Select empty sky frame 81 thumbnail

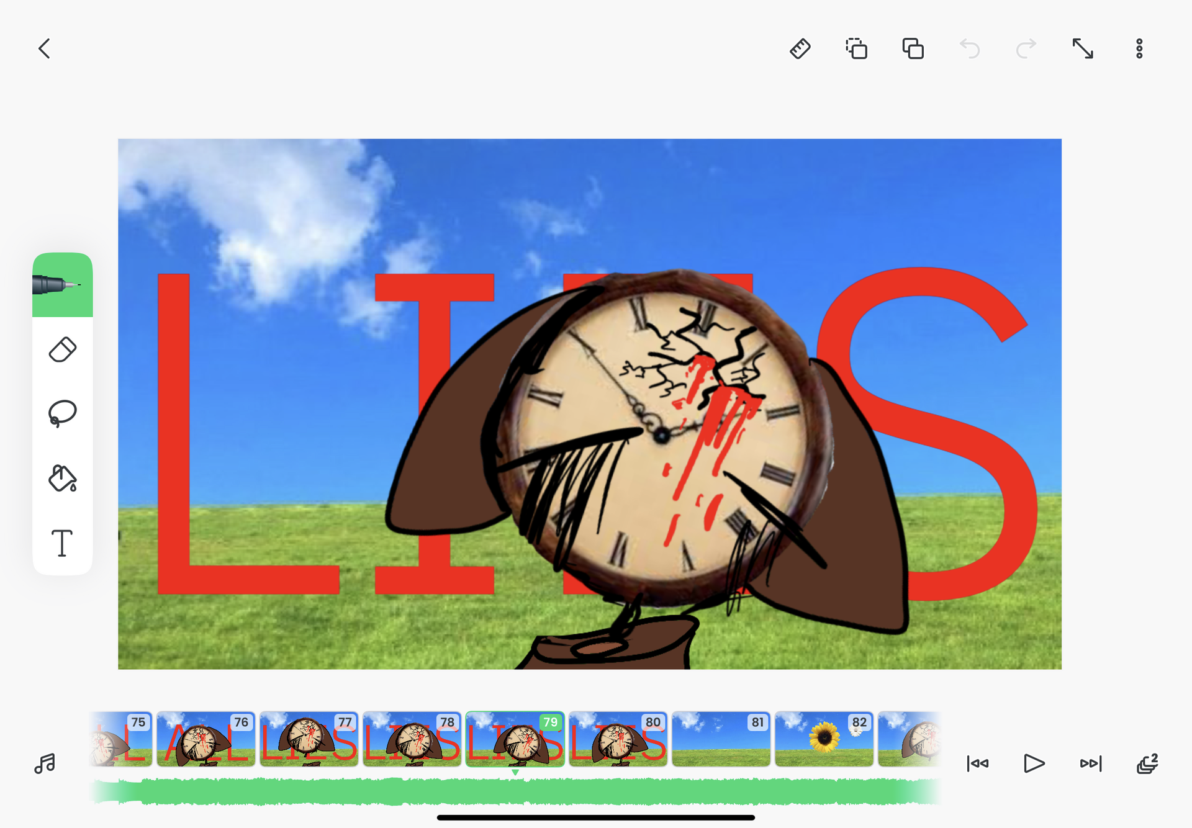tap(721, 739)
